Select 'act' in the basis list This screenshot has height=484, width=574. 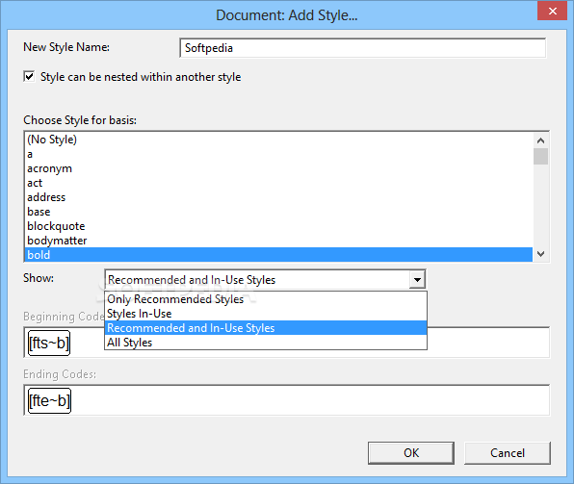coord(278,183)
